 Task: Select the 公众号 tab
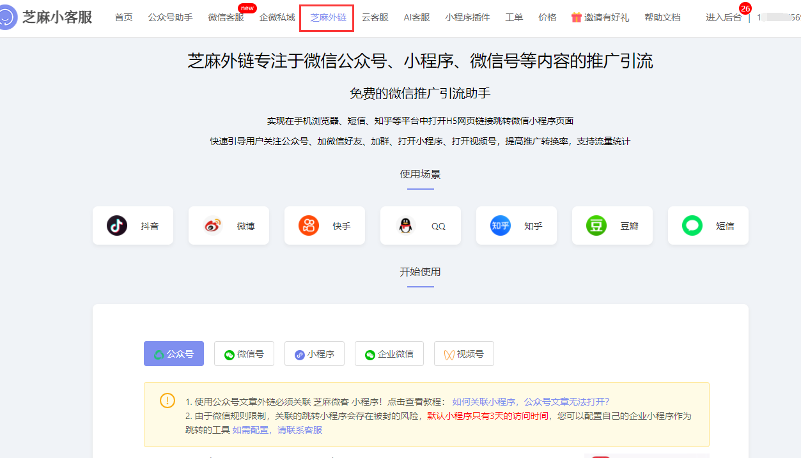[x=174, y=353]
